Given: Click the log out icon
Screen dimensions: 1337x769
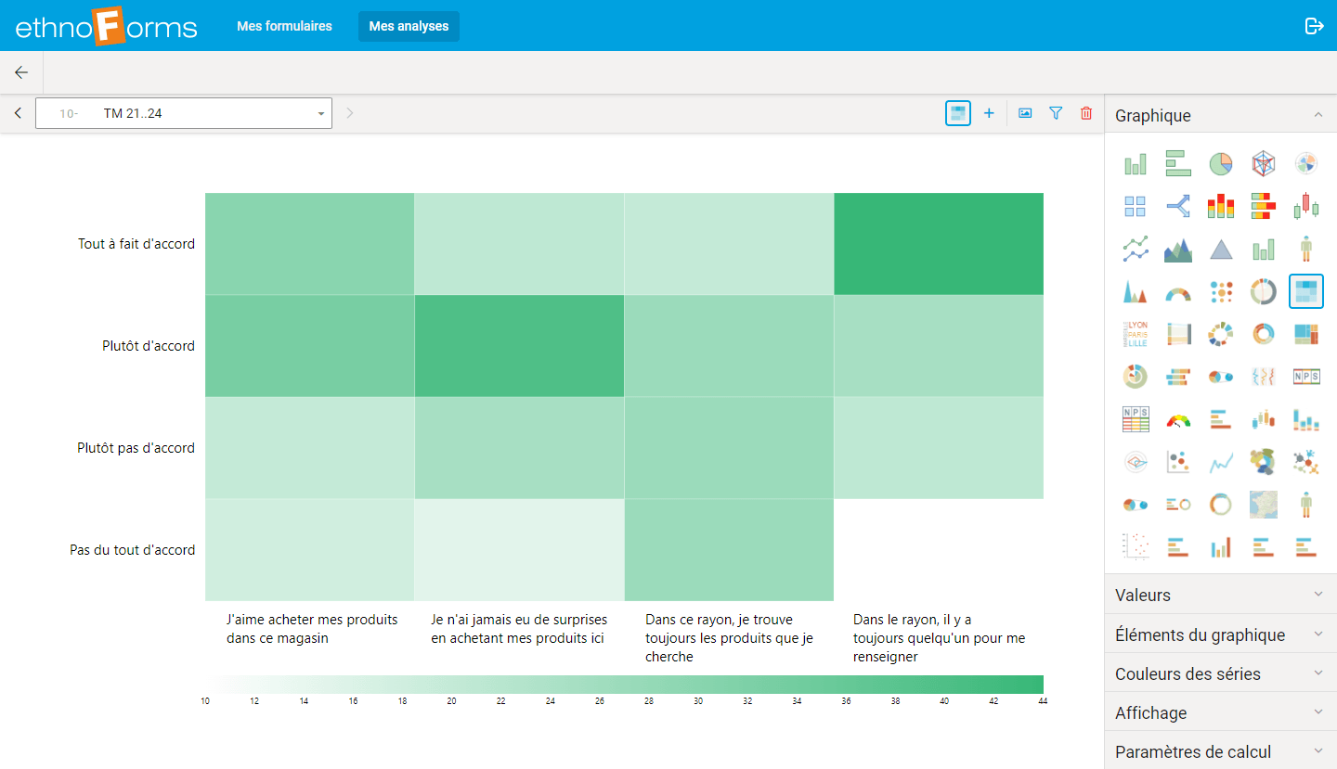Looking at the screenshot, I should [x=1314, y=26].
